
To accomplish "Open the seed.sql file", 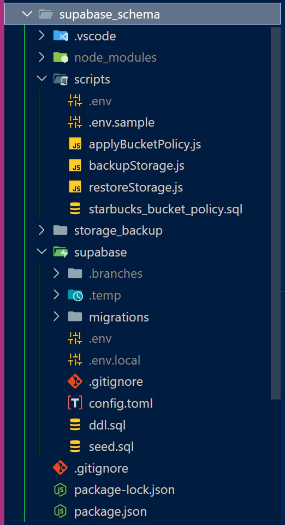I will pyautogui.click(x=111, y=446).
